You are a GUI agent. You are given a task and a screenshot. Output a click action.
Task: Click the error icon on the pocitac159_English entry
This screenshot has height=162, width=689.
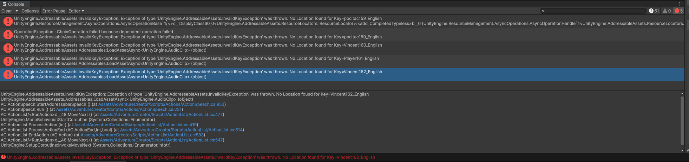tap(8, 21)
